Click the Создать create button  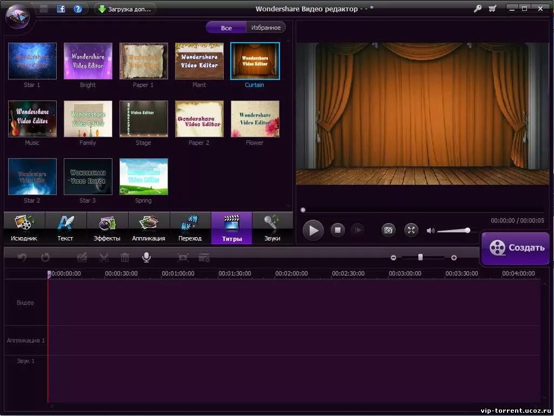tap(516, 248)
